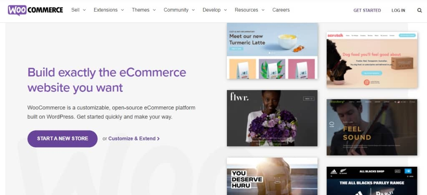The image size is (427, 195).
Task: Go to the Careers page
Action: click(x=281, y=10)
